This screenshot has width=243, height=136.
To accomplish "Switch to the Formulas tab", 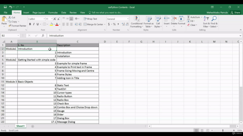I will coord(53,12).
